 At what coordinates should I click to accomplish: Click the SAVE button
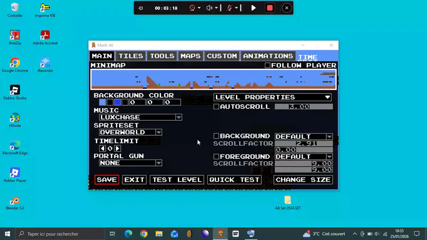pyautogui.click(x=107, y=180)
